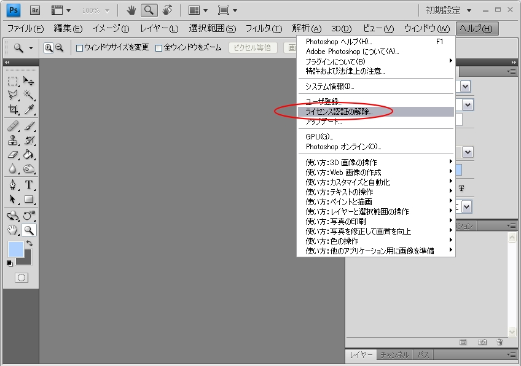Select the Crop tool
The height and width of the screenshot is (366, 521).
[13, 109]
